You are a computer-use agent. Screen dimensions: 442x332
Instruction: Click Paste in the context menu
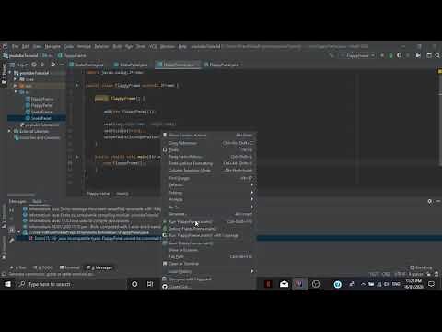pyautogui.click(x=209, y=150)
